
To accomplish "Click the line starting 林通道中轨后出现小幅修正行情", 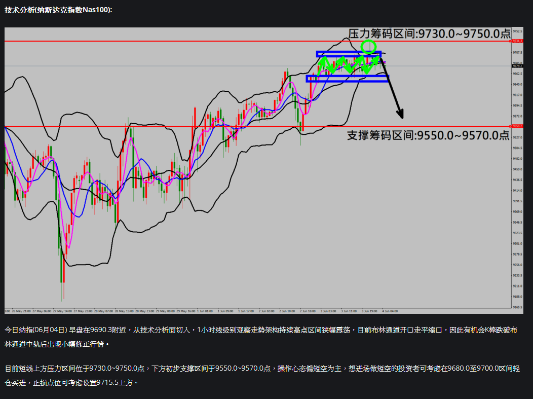I will pyautogui.click(x=57, y=344).
